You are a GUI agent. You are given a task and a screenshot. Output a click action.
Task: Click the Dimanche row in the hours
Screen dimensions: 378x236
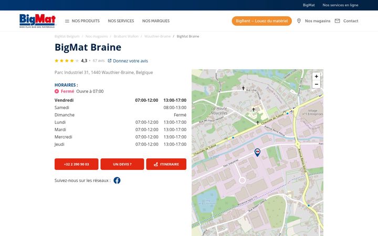pos(120,115)
